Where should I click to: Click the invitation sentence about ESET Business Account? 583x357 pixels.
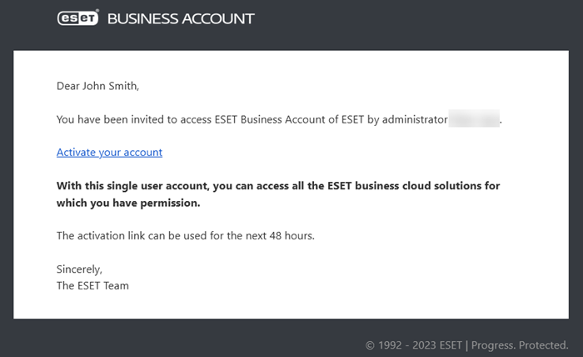pos(279,119)
